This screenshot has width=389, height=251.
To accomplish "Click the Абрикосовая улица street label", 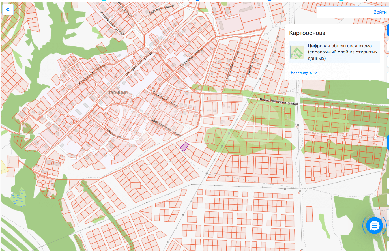I will pyautogui.click(x=166, y=128).
